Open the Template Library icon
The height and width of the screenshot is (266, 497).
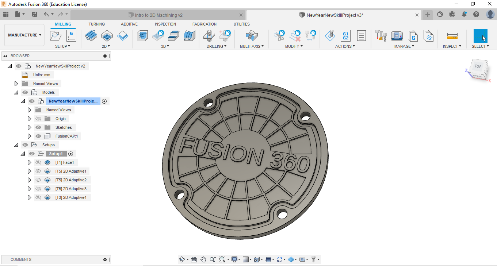click(x=428, y=36)
